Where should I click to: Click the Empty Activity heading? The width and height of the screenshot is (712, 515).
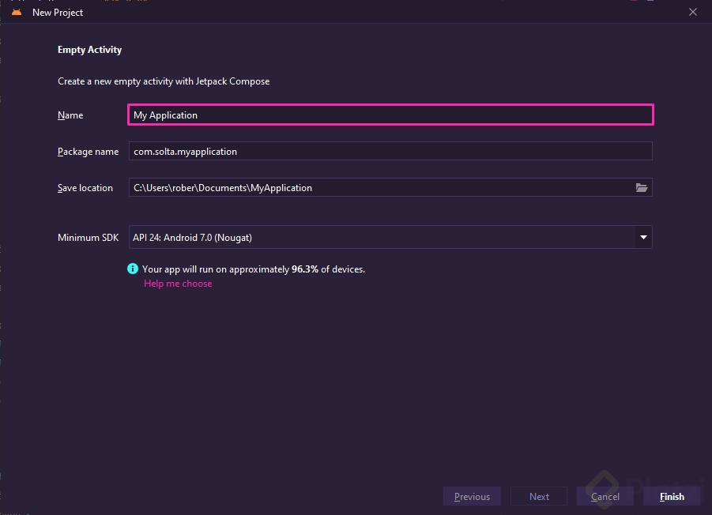coord(89,50)
